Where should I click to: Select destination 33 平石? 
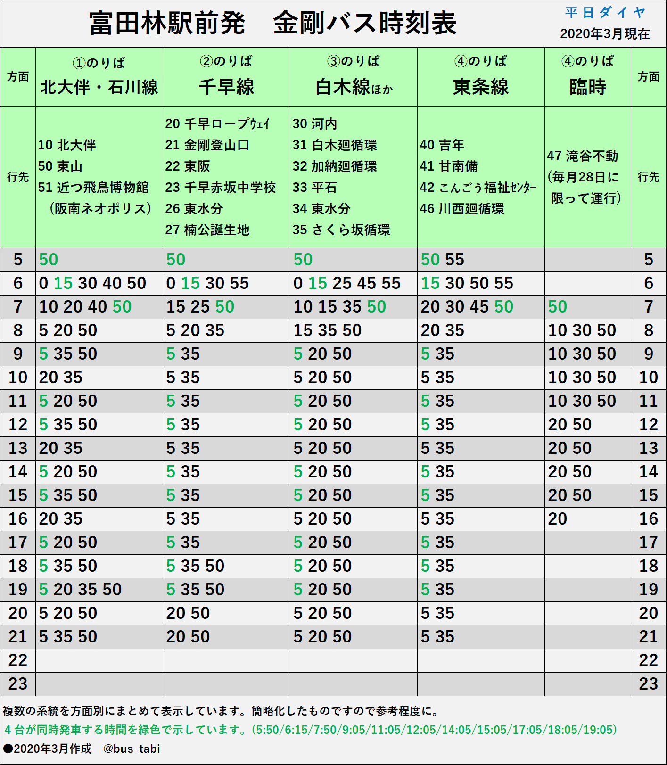coord(315,187)
